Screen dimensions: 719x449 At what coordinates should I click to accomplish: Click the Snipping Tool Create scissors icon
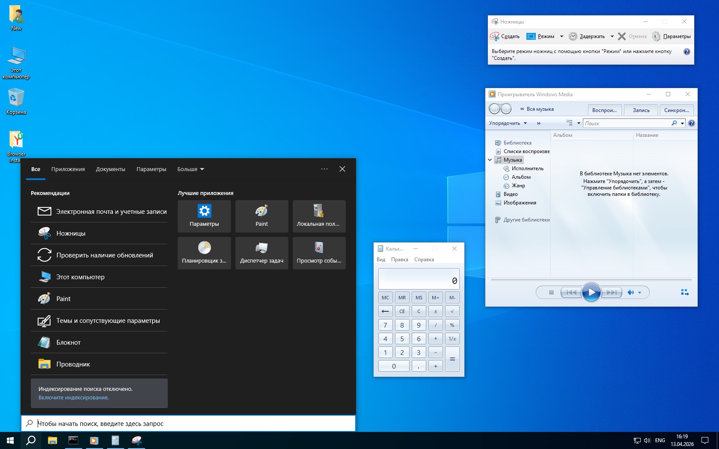[x=495, y=36]
